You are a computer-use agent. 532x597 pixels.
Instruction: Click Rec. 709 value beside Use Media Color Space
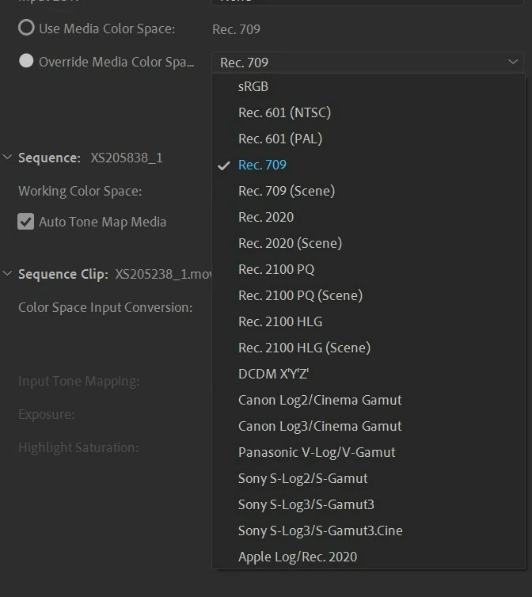236,29
